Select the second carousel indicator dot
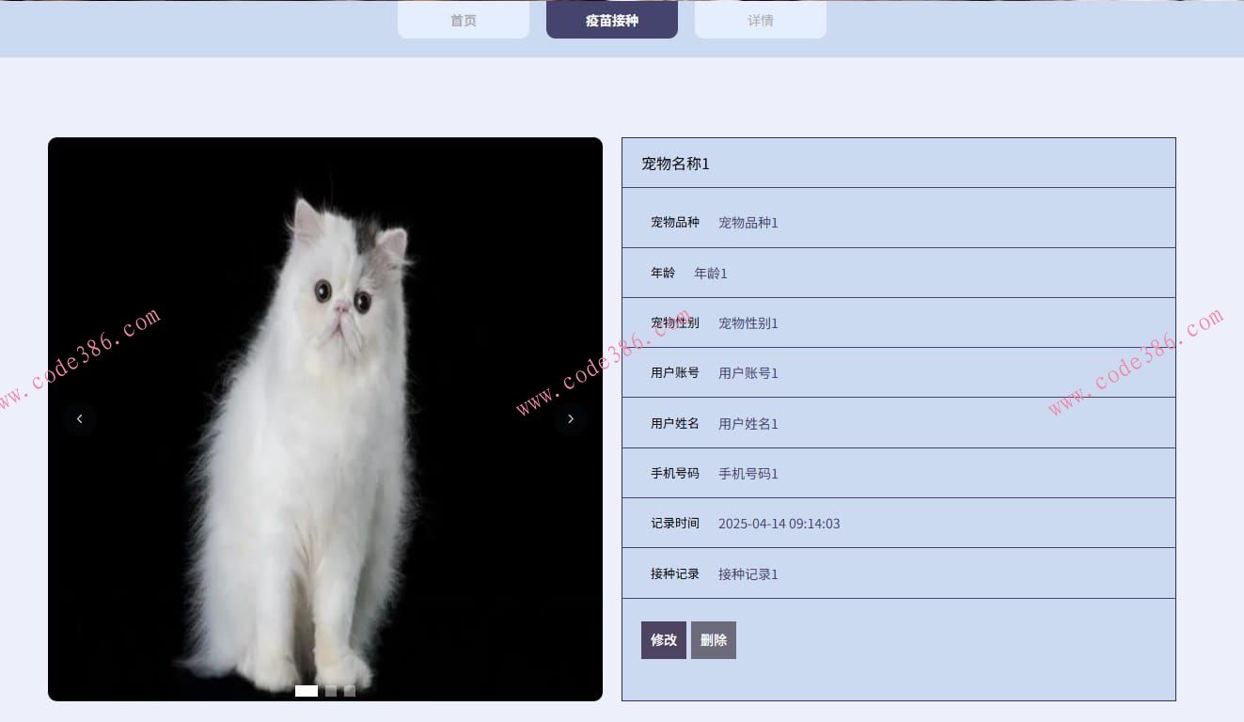Screen dimensions: 1244x722 [331, 691]
